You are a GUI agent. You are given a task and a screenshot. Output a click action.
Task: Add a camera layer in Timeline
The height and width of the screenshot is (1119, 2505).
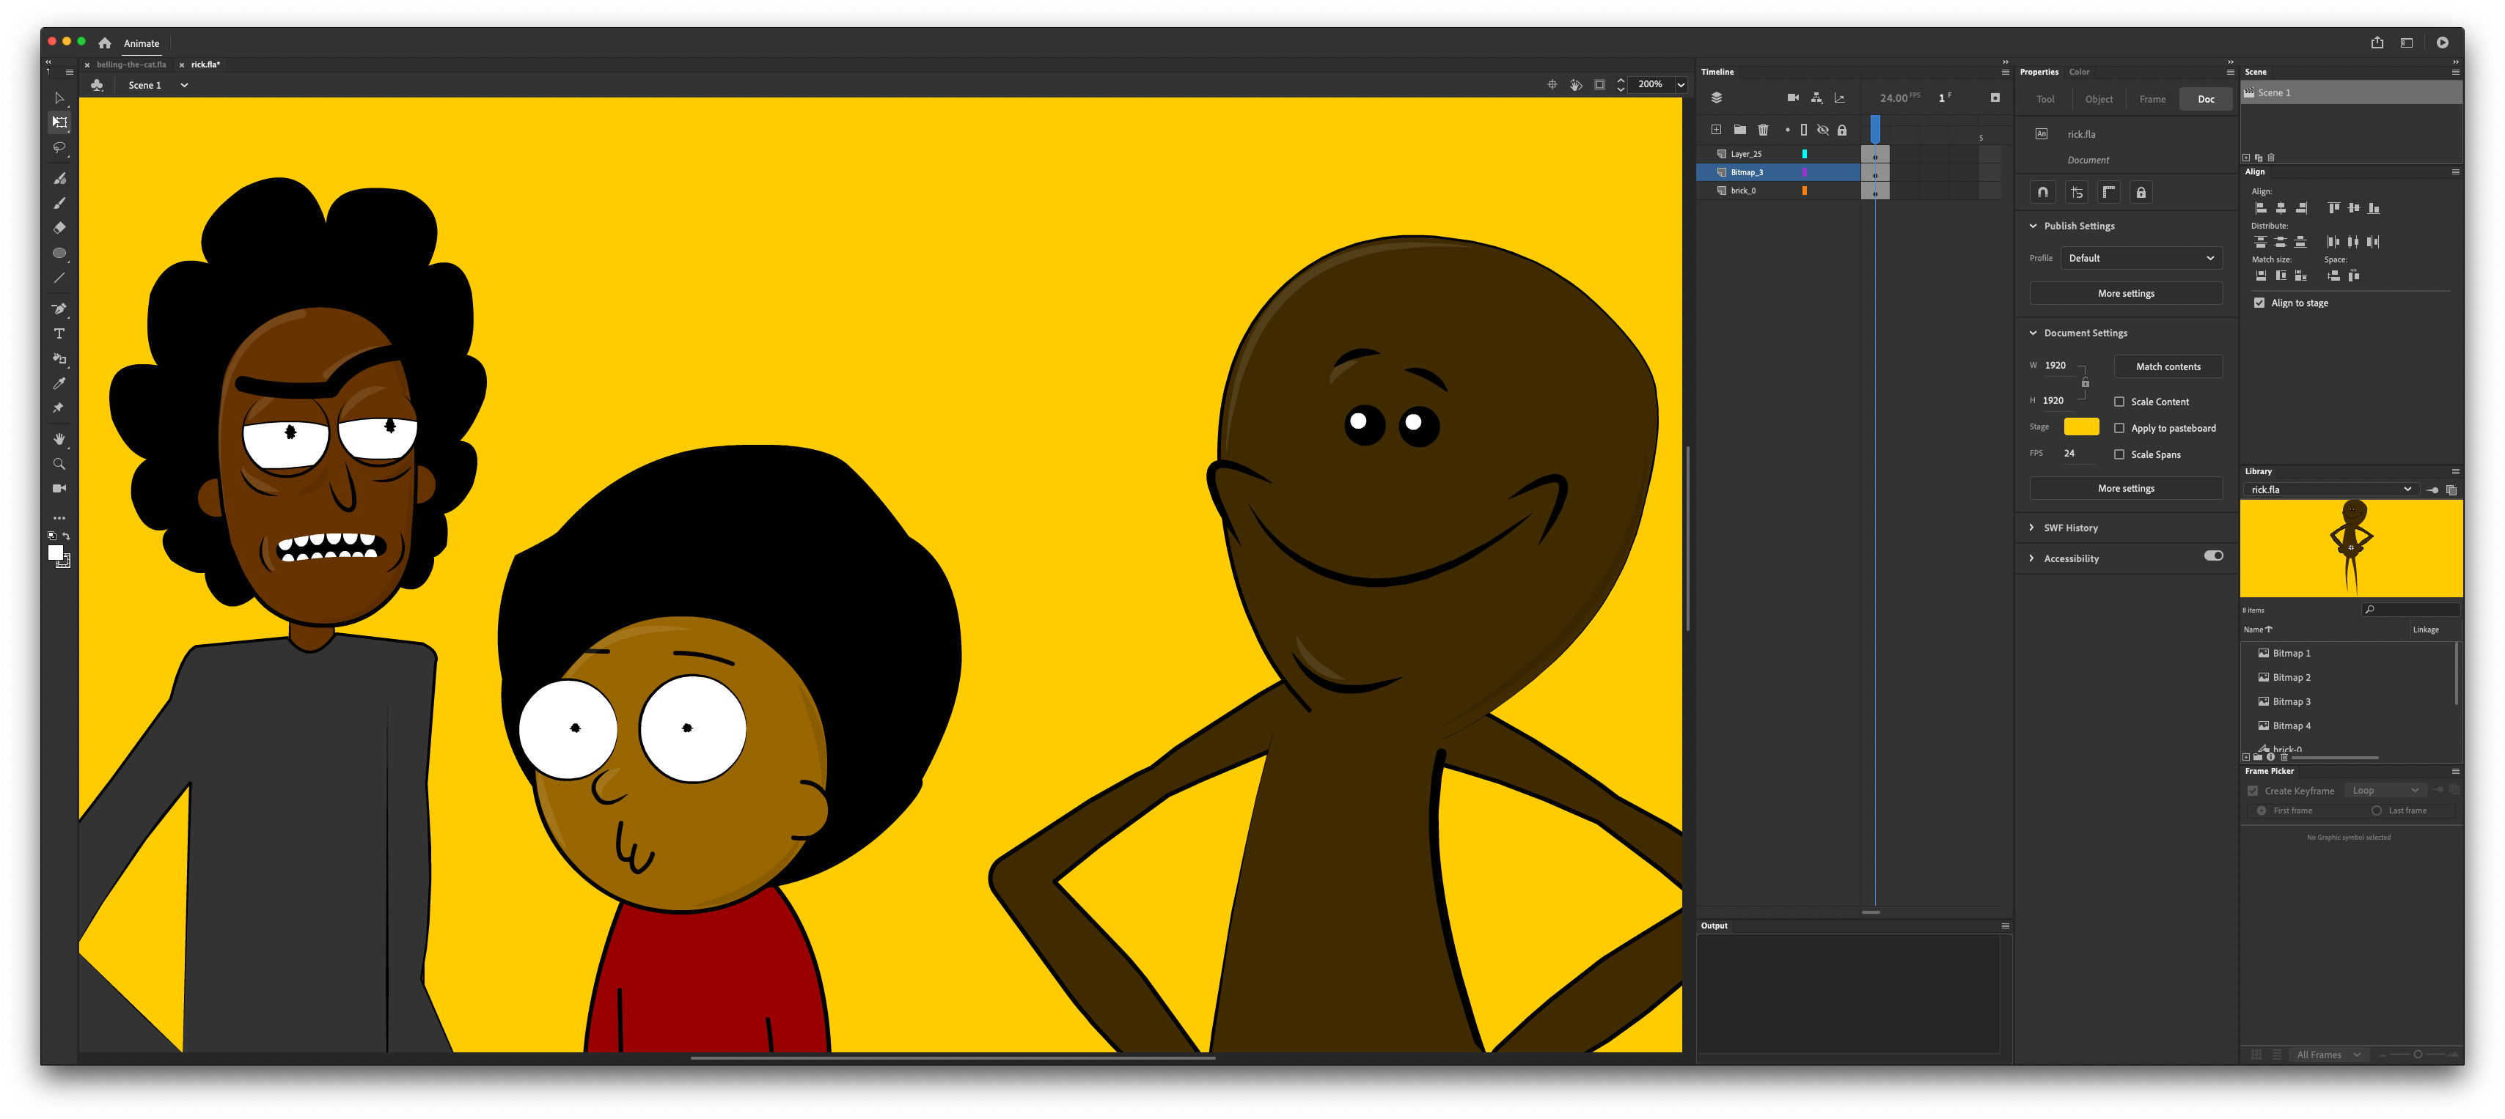[1792, 98]
